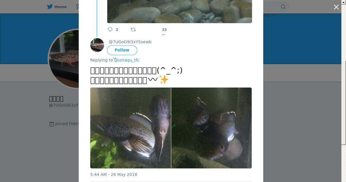Open the @uniaqu_tfc profile link

pos(127,60)
